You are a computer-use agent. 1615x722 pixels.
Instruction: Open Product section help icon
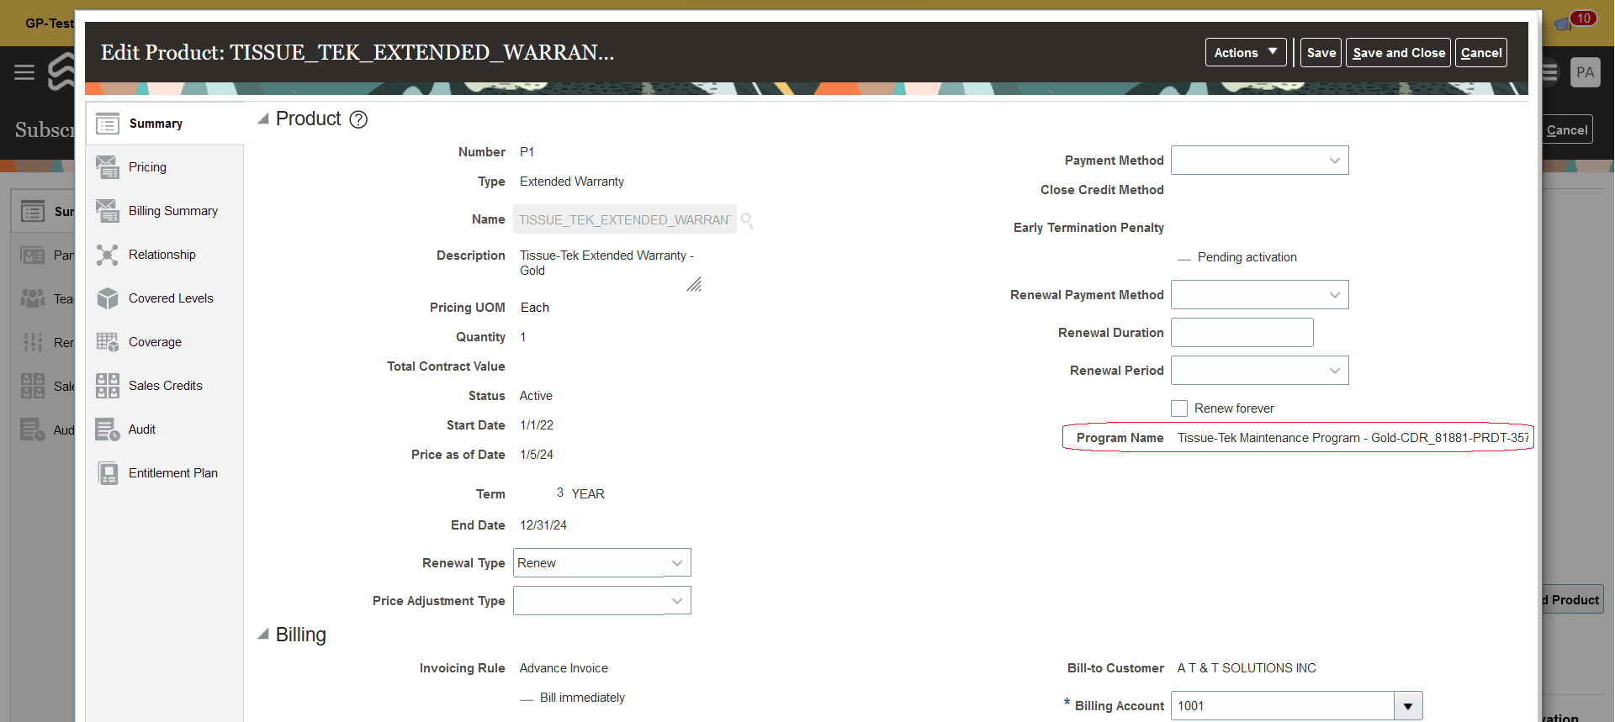[x=358, y=119]
